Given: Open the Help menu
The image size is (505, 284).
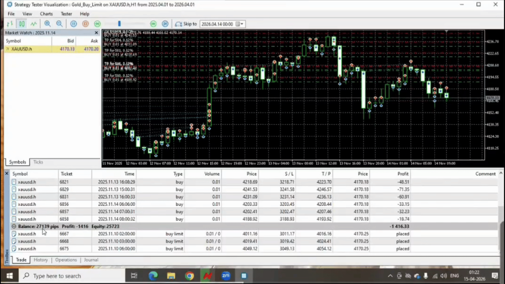Looking at the screenshot, I should click(x=84, y=14).
